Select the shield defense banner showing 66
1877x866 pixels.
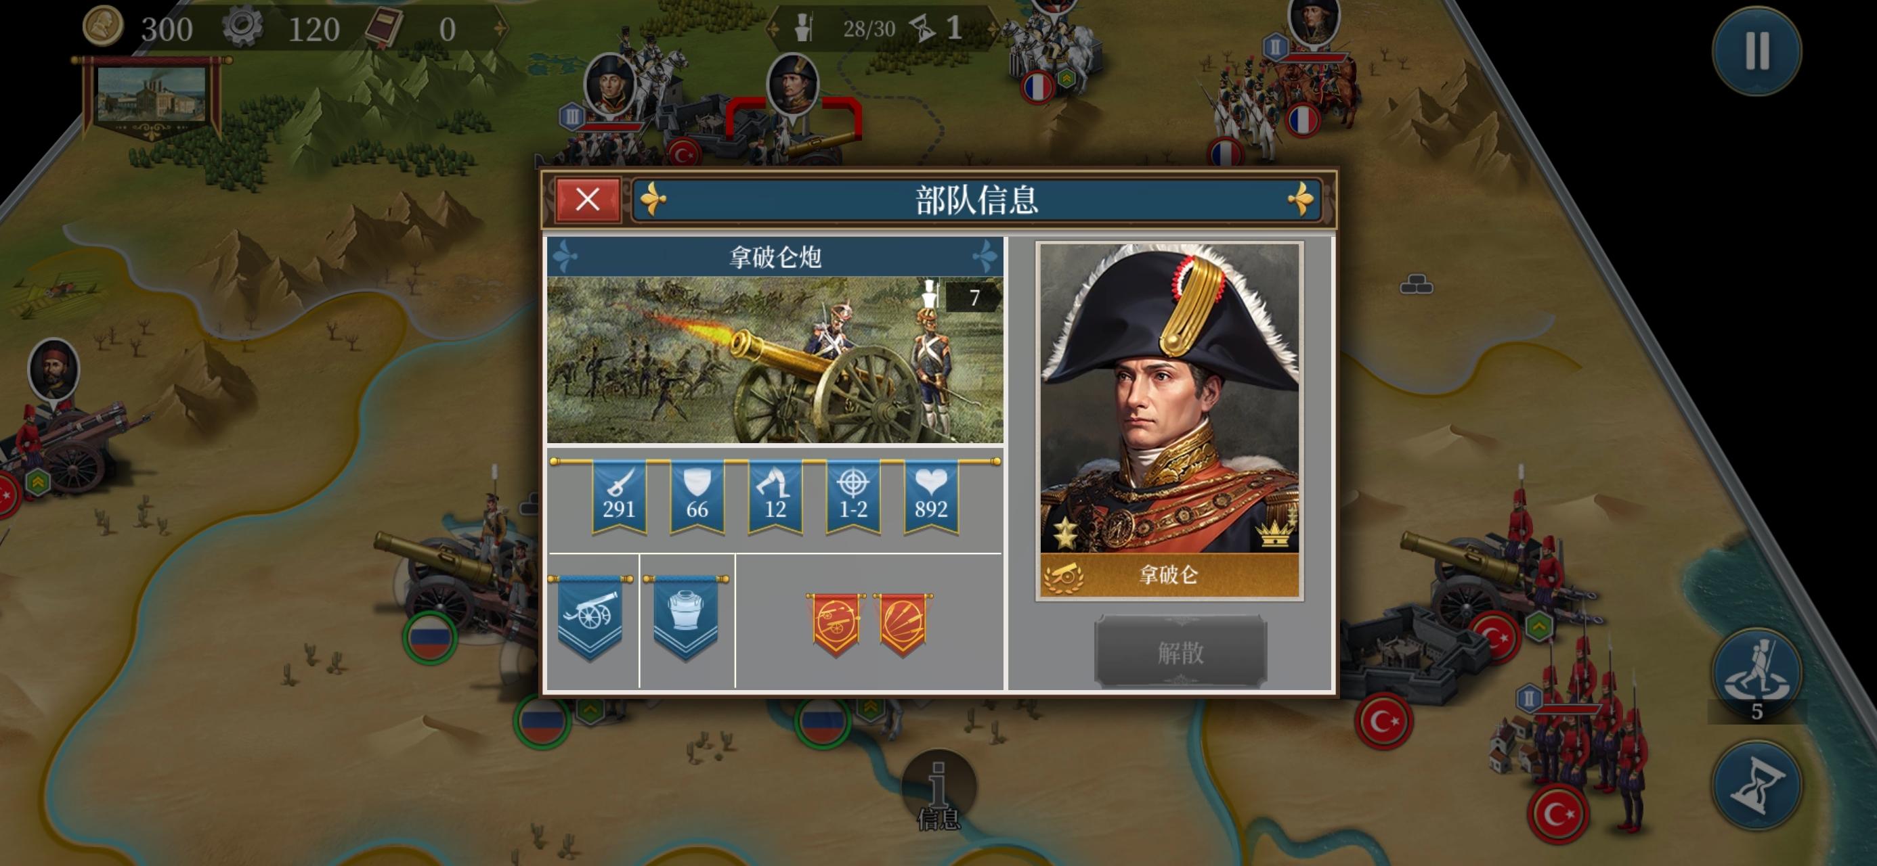697,497
